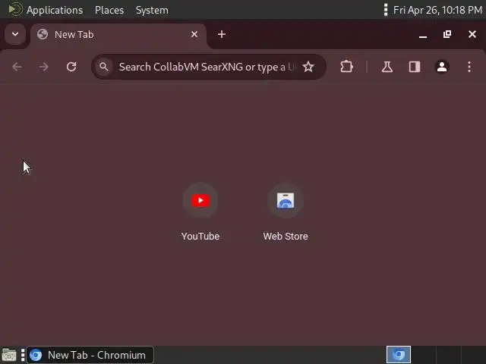The width and height of the screenshot is (486, 364).
Task: Bookmark this tab with star icon
Action: click(308, 67)
